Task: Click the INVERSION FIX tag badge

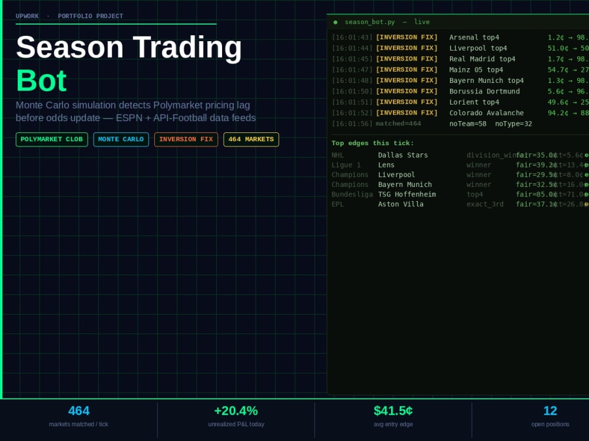Action: tap(186, 139)
